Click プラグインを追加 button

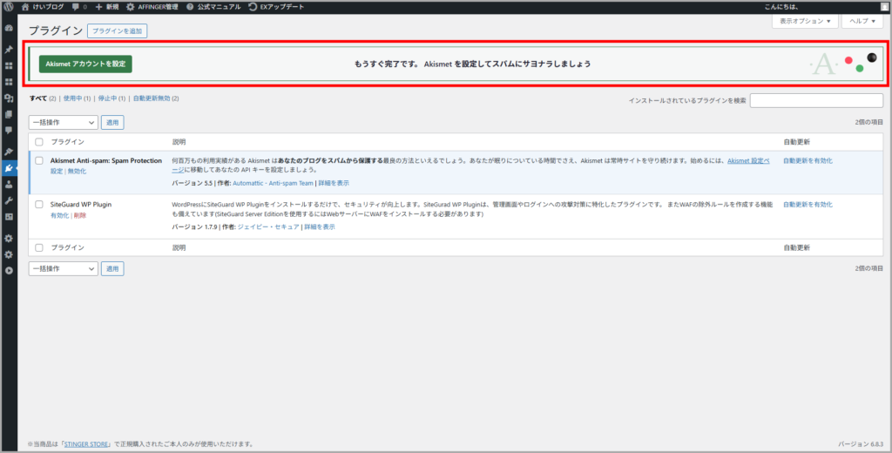(118, 30)
